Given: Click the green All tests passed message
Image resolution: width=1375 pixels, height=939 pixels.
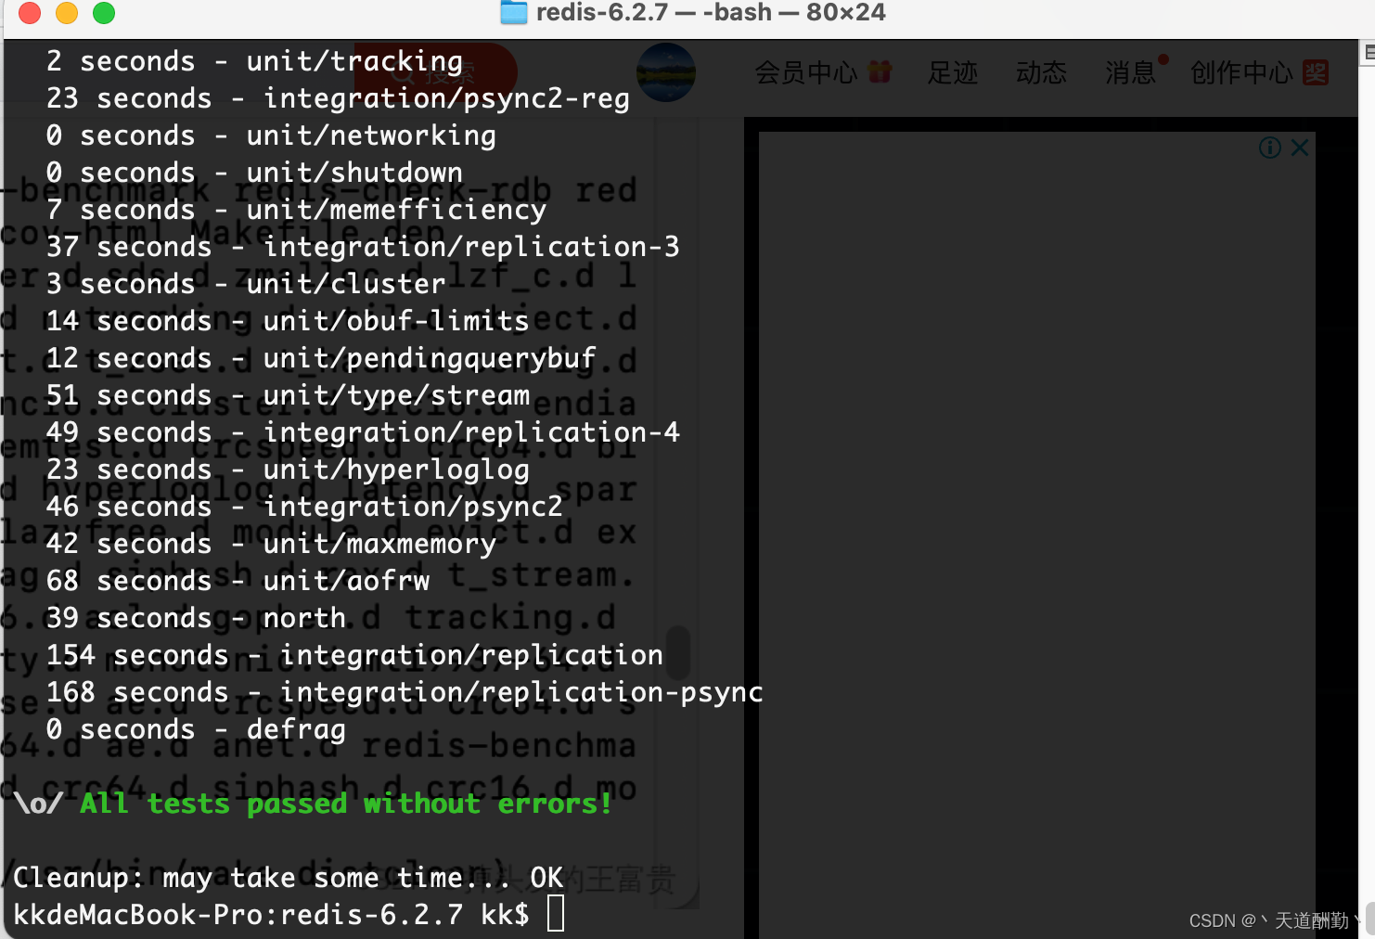Looking at the screenshot, I should [x=344, y=804].
